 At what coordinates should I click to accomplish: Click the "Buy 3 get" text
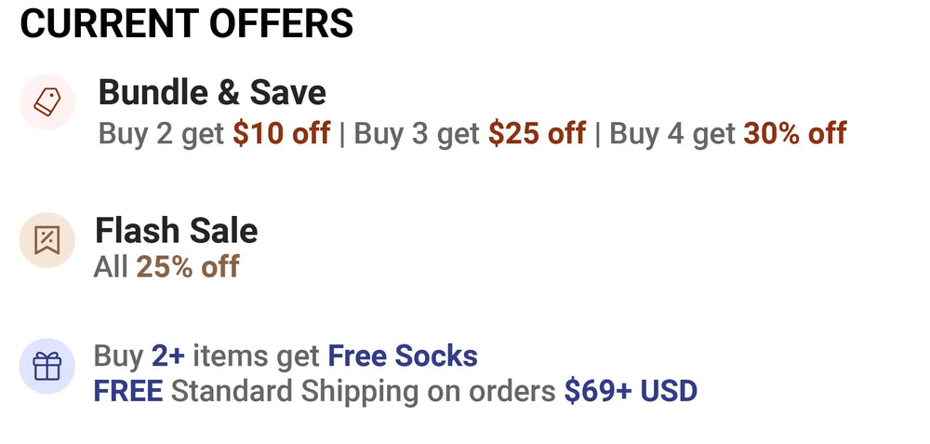tap(417, 134)
